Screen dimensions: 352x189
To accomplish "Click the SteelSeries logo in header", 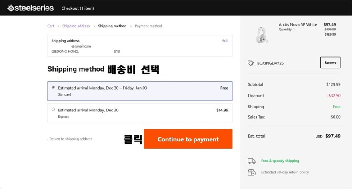I will coord(30,8).
